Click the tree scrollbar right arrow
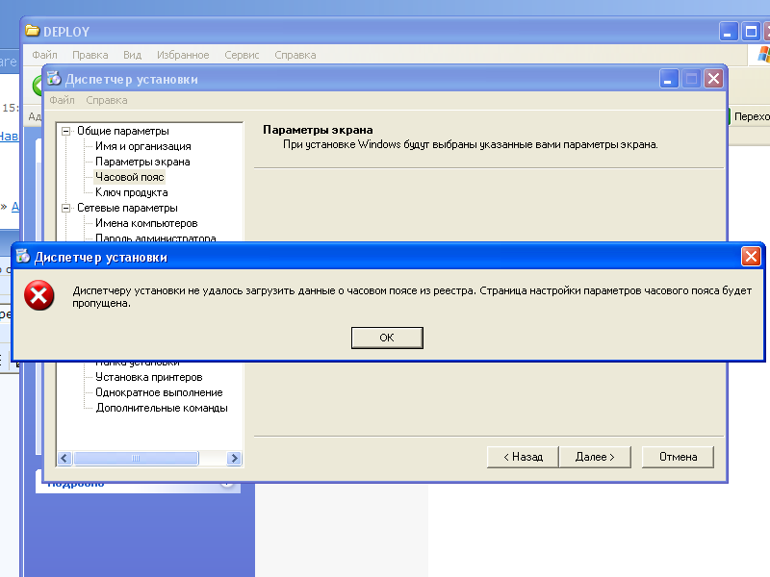 234,459
